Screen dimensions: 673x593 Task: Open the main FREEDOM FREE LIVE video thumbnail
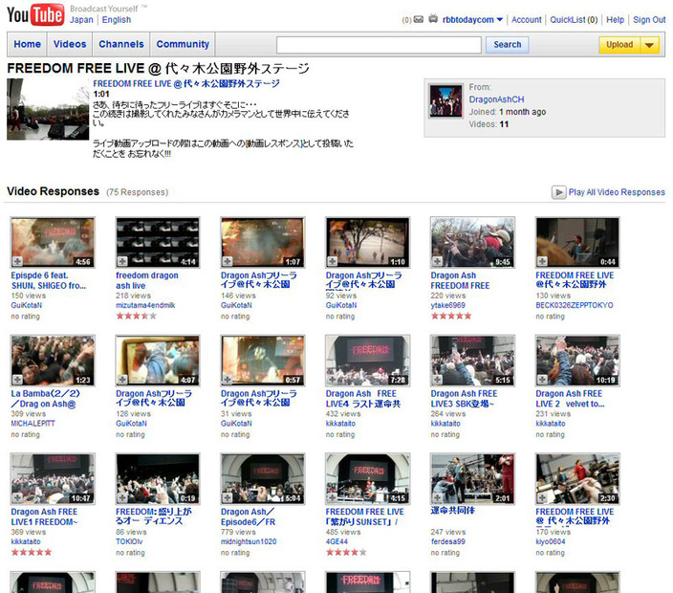click(x=48, y=109)
